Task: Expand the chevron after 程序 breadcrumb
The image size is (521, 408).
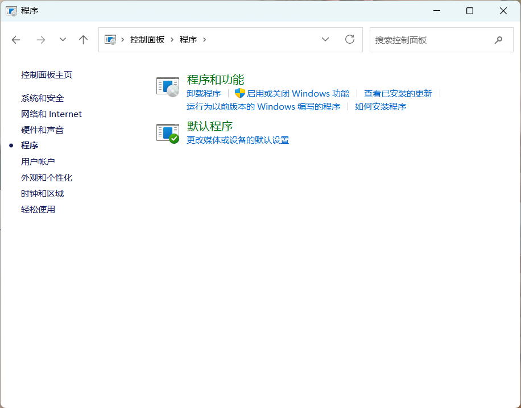Action: (204, 40)
